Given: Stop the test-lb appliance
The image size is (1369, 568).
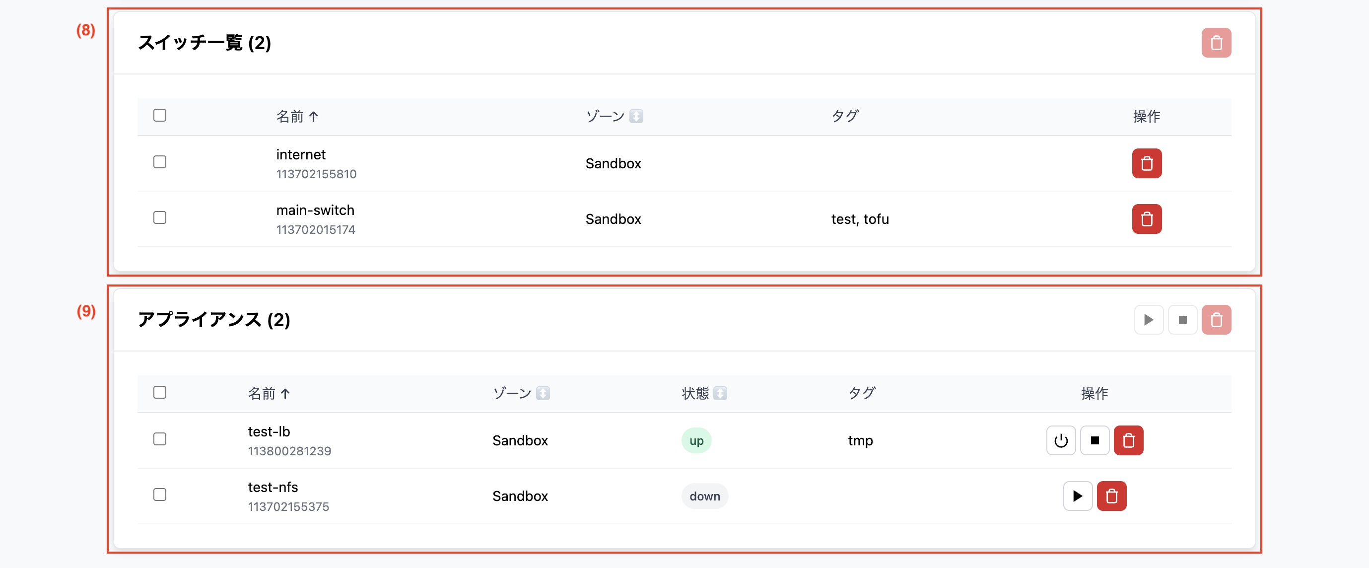Looking at the screenshot, I should (x=1095, y=440).
